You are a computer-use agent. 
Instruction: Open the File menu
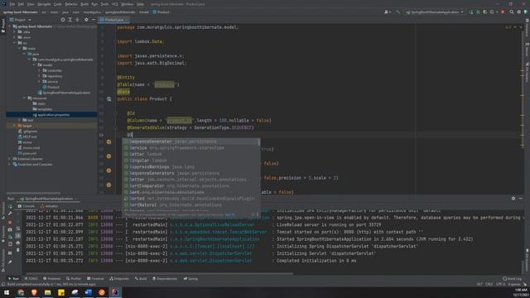[x=12, y=4]
